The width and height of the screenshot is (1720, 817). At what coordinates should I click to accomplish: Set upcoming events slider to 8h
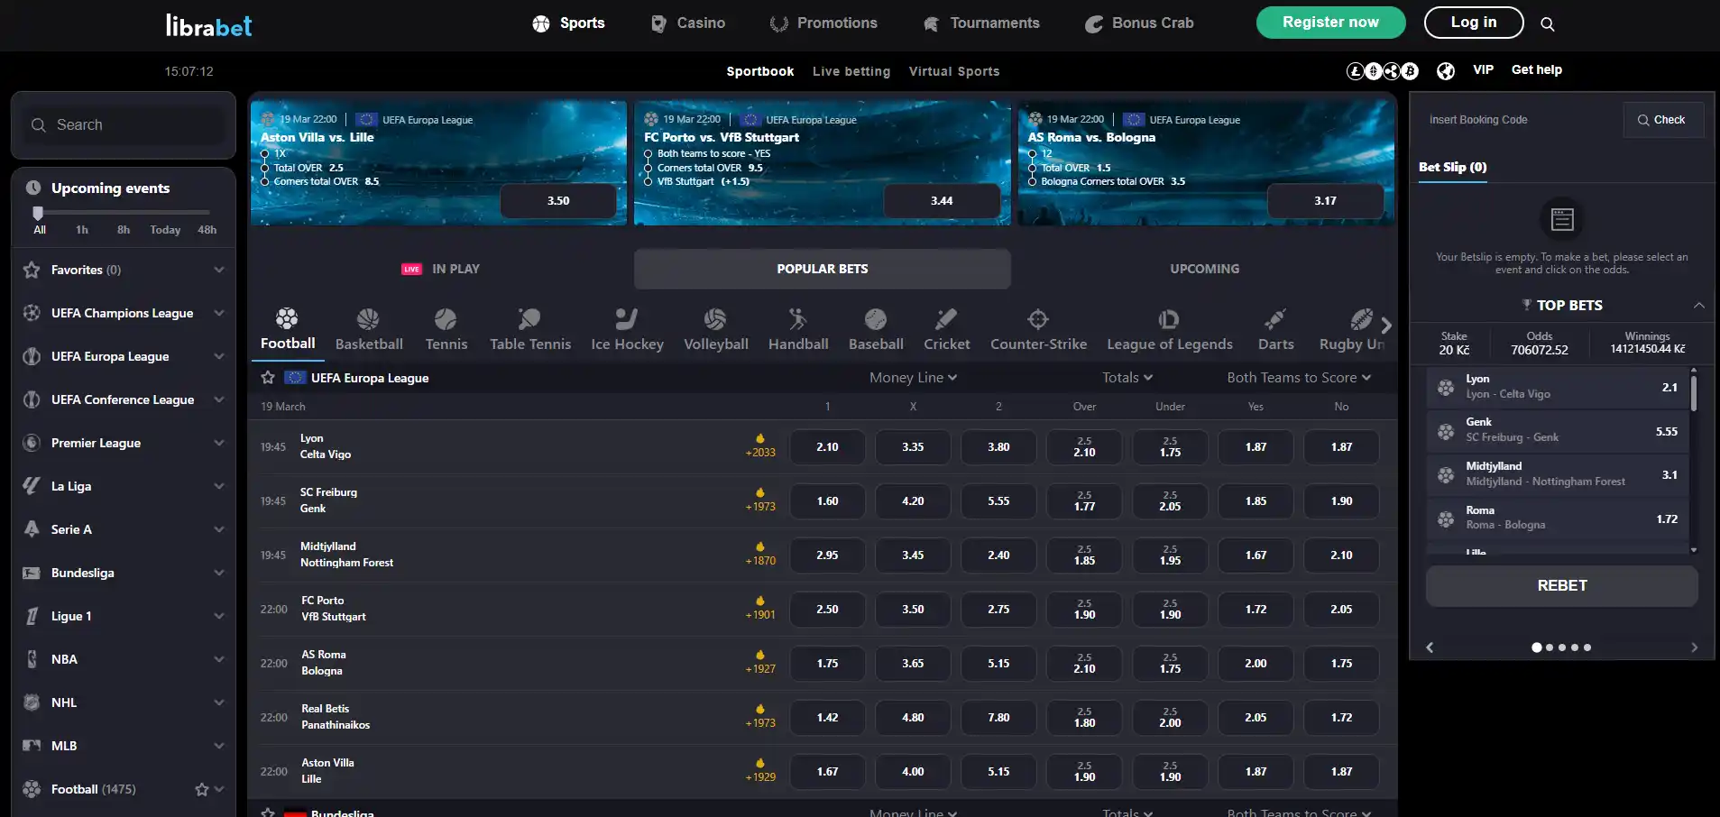coord(124,230)
